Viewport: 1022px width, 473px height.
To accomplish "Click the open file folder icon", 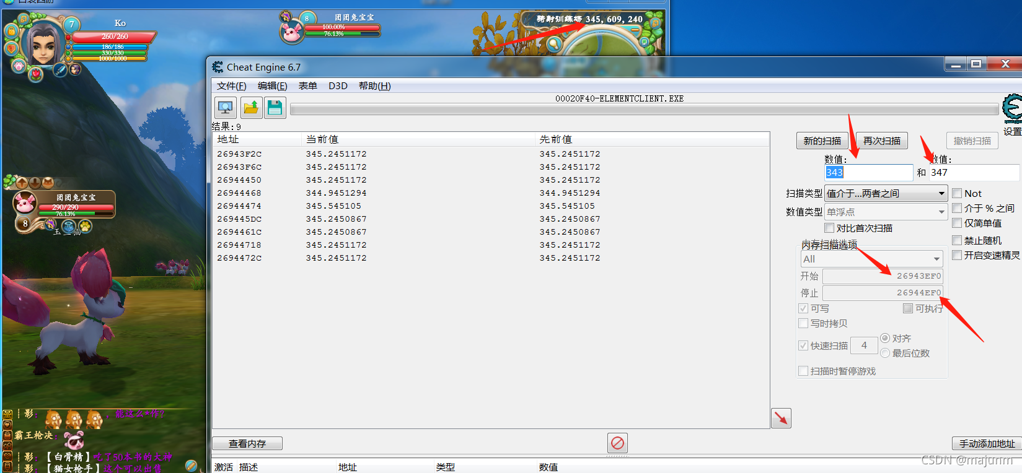I will tap(251, 108).
